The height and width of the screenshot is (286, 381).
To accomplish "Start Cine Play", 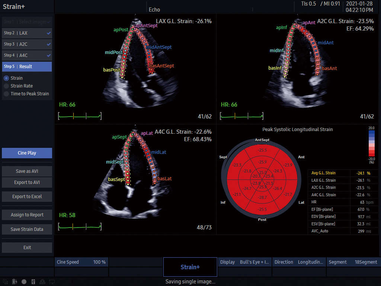I will tap(27, 153).
